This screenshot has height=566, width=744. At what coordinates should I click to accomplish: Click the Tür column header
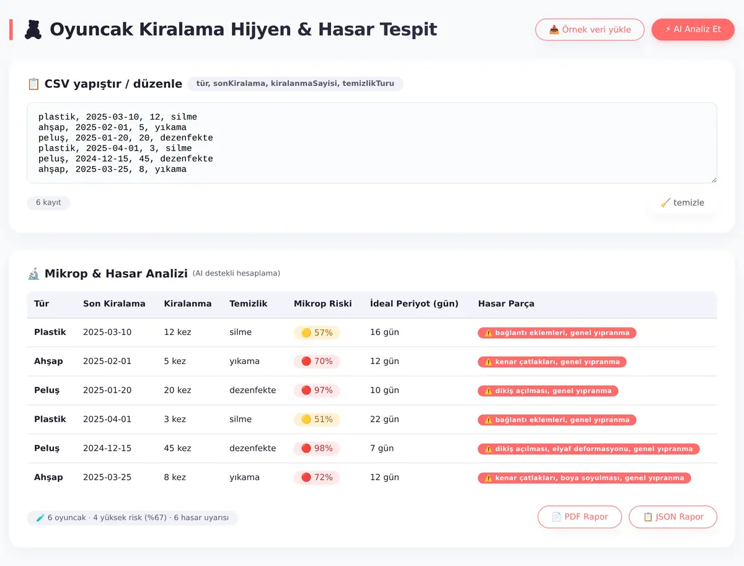tap(42, 303)
